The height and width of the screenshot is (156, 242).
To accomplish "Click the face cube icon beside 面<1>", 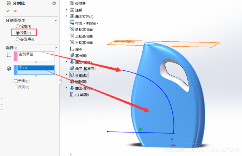I will point(9,68).
